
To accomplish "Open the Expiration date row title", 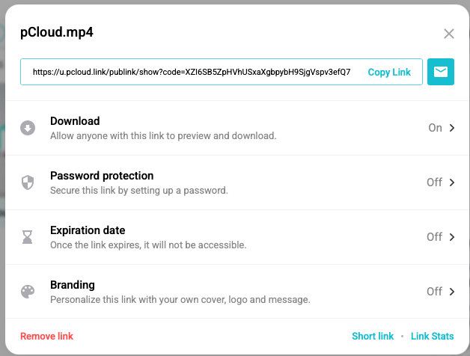I will point(88,230).
